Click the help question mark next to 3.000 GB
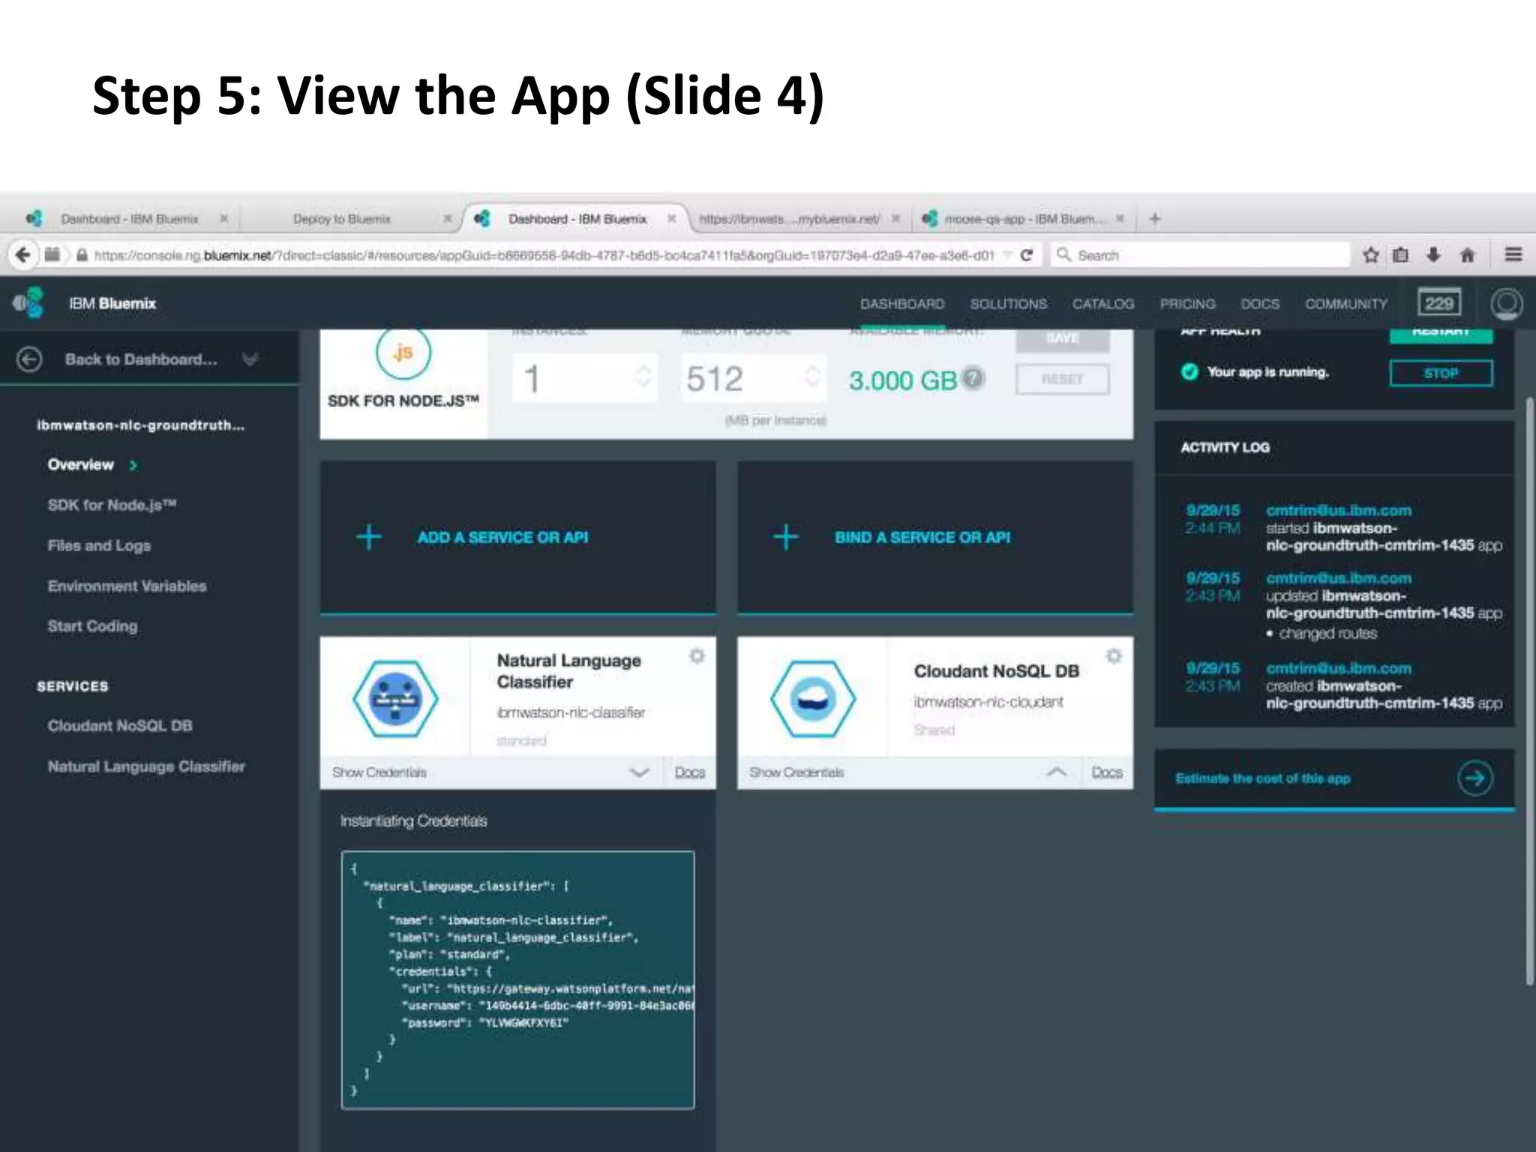1536x1152 pixels. [x=973, y=378]
